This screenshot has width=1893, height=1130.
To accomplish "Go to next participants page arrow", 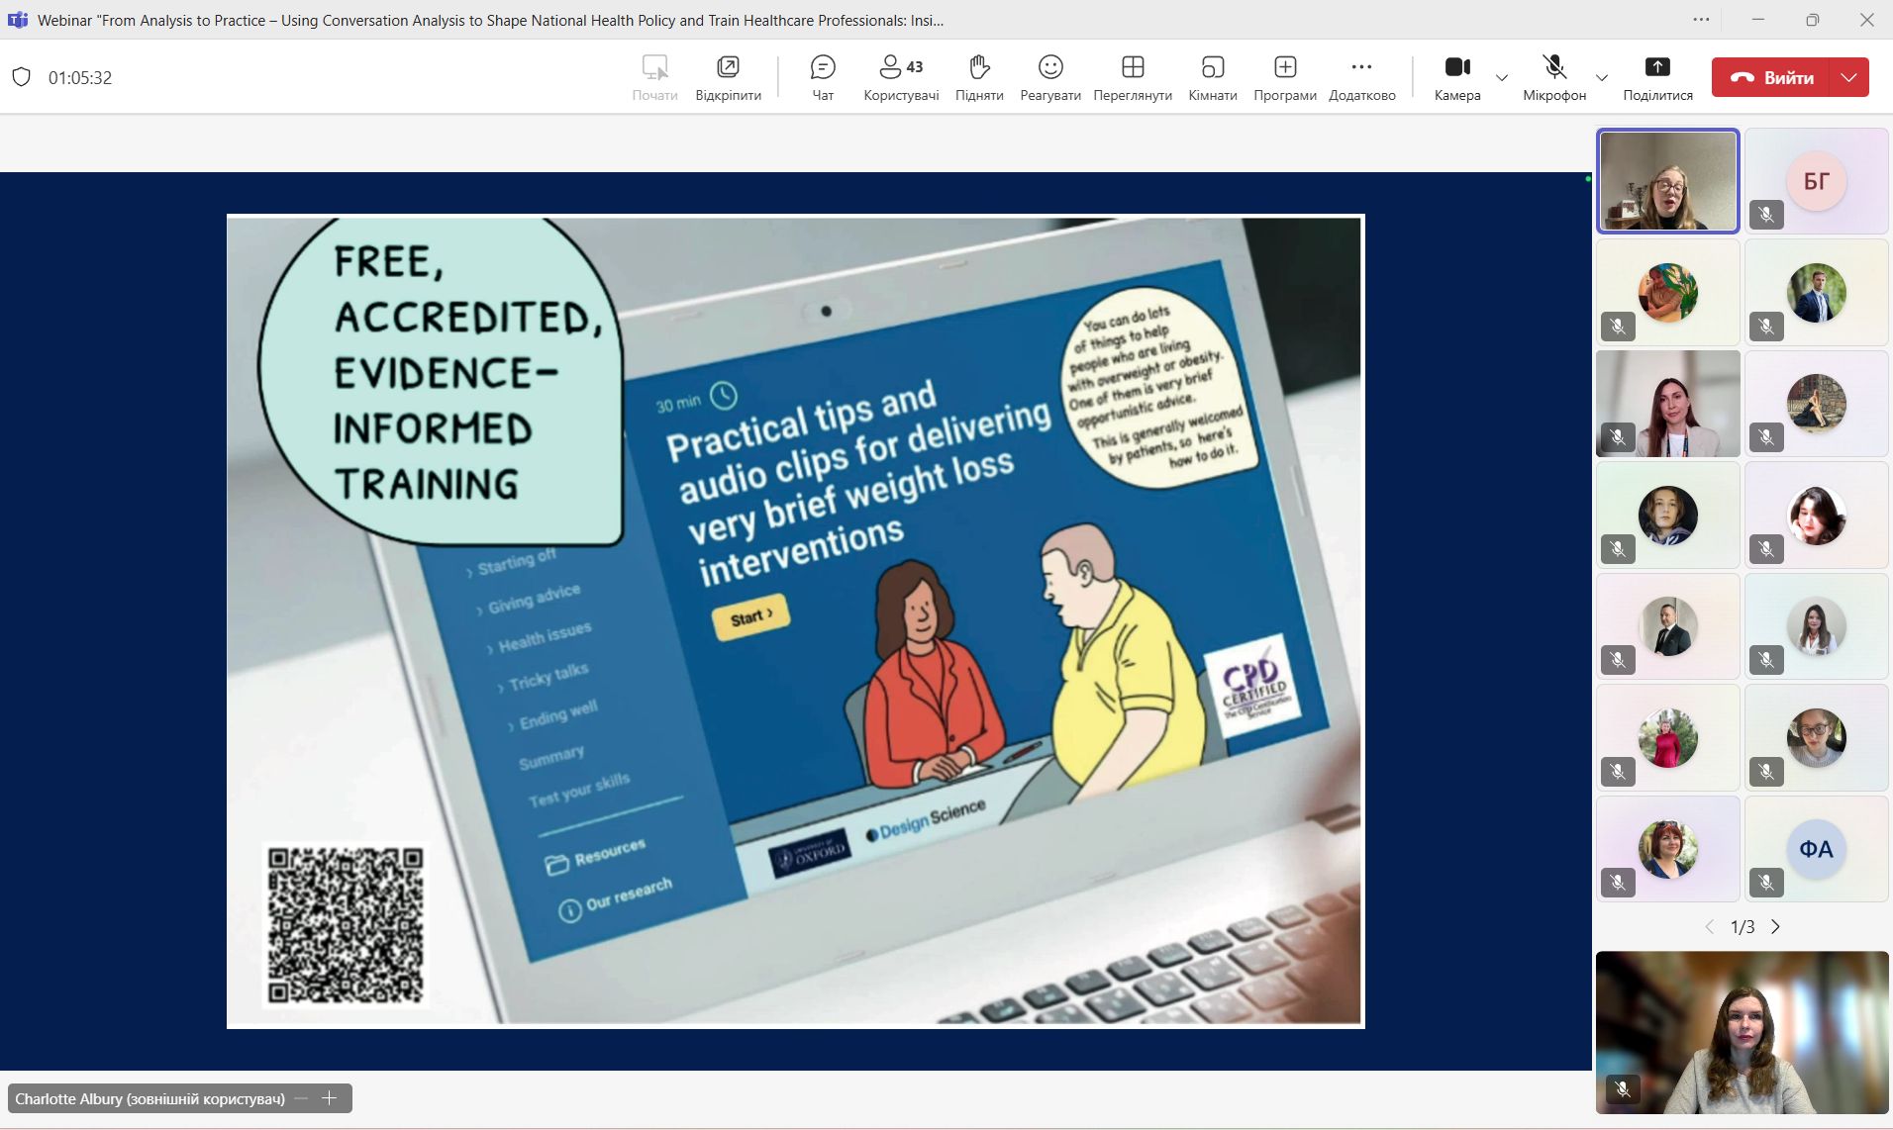I will (1775, 926).
